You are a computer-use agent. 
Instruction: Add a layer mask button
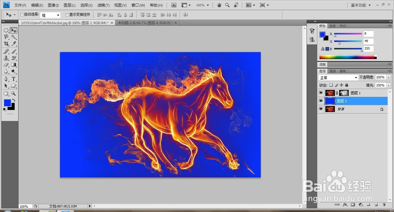click(353, 205)
